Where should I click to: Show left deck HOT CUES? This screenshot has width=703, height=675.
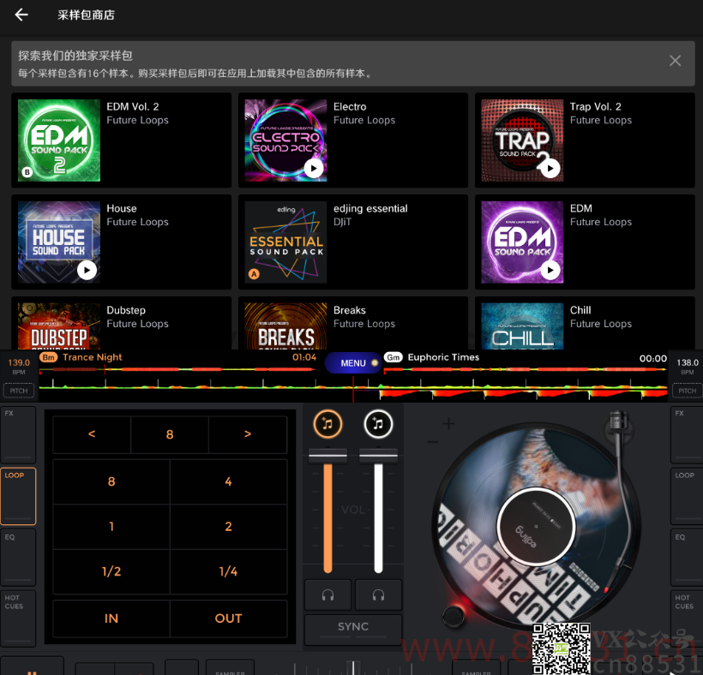[18, 618]
